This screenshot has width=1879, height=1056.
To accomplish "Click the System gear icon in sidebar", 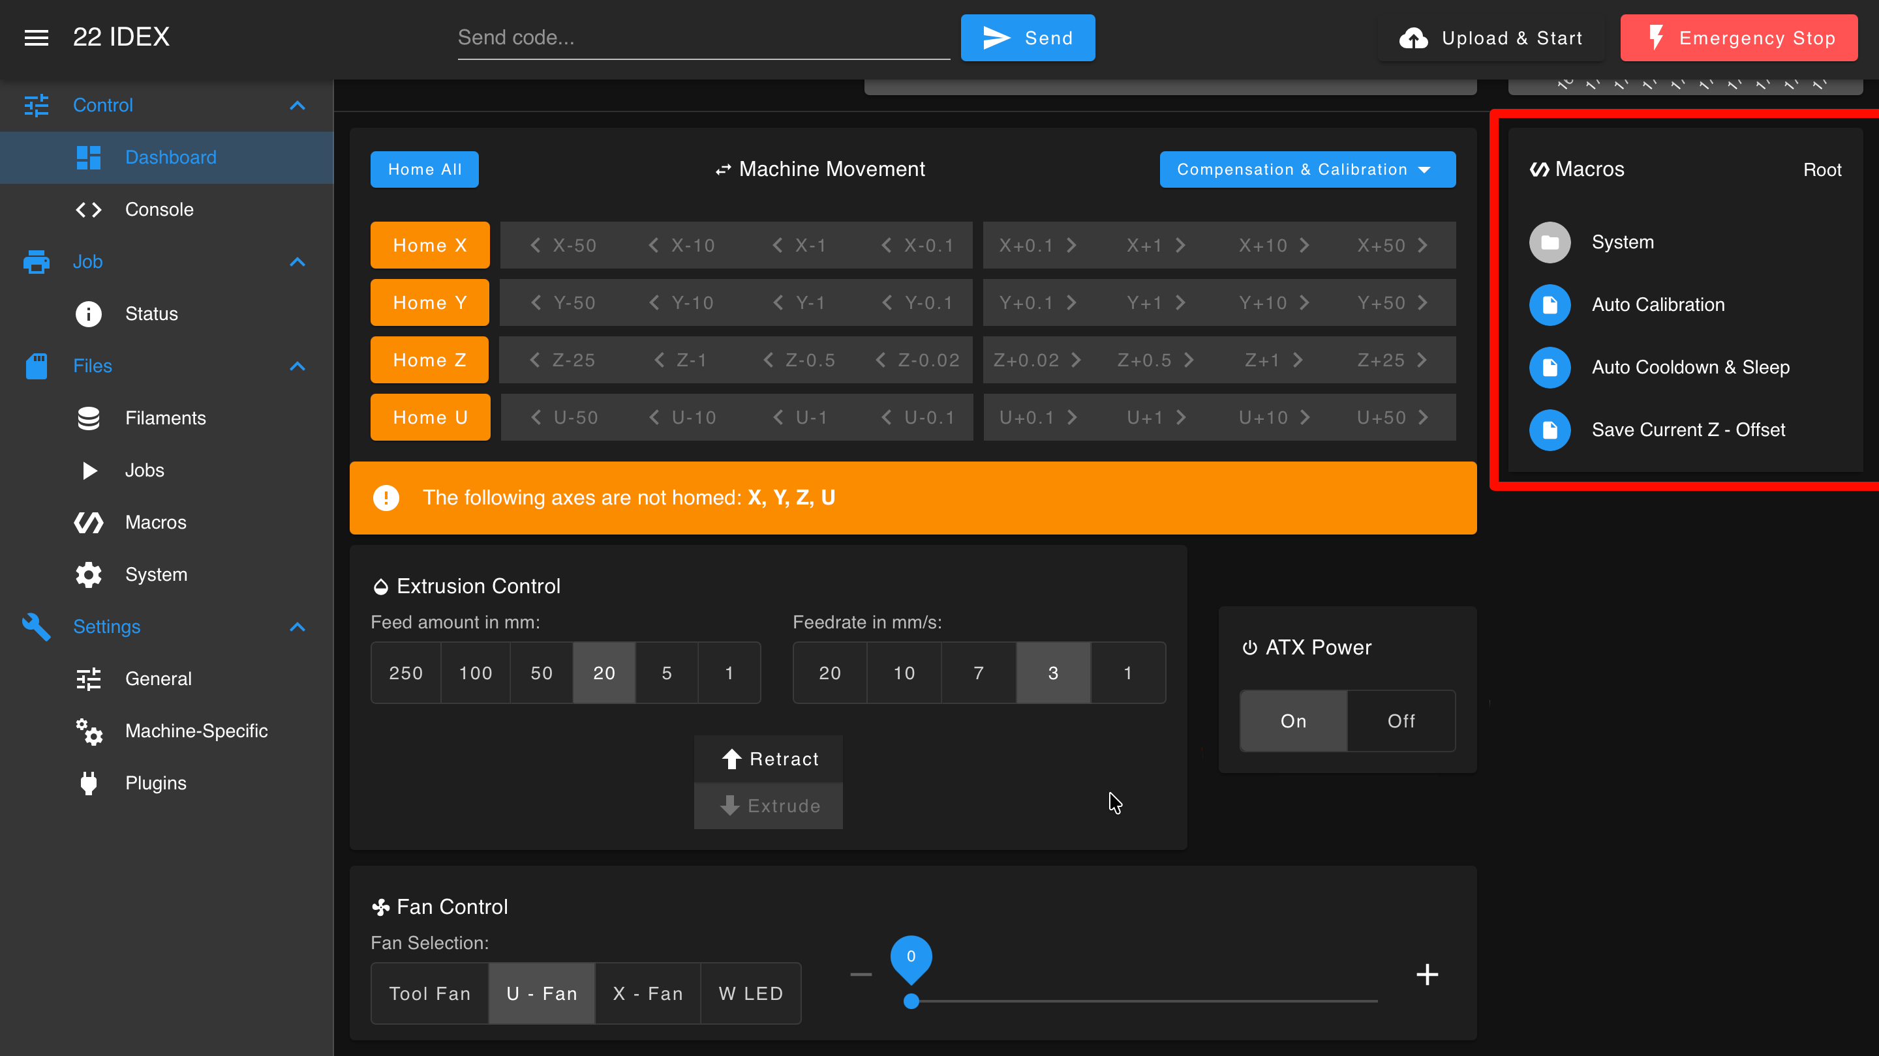I will tap(88, 575).
